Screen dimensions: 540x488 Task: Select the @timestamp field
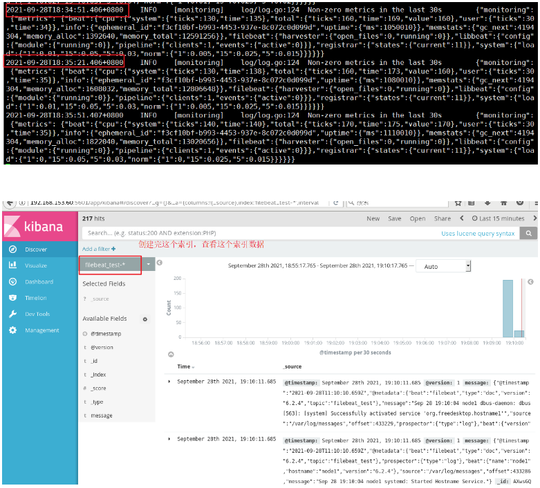coord(106,334)
